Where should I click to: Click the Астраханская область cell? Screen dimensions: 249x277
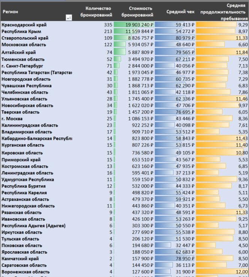click(x=25, y=199)
